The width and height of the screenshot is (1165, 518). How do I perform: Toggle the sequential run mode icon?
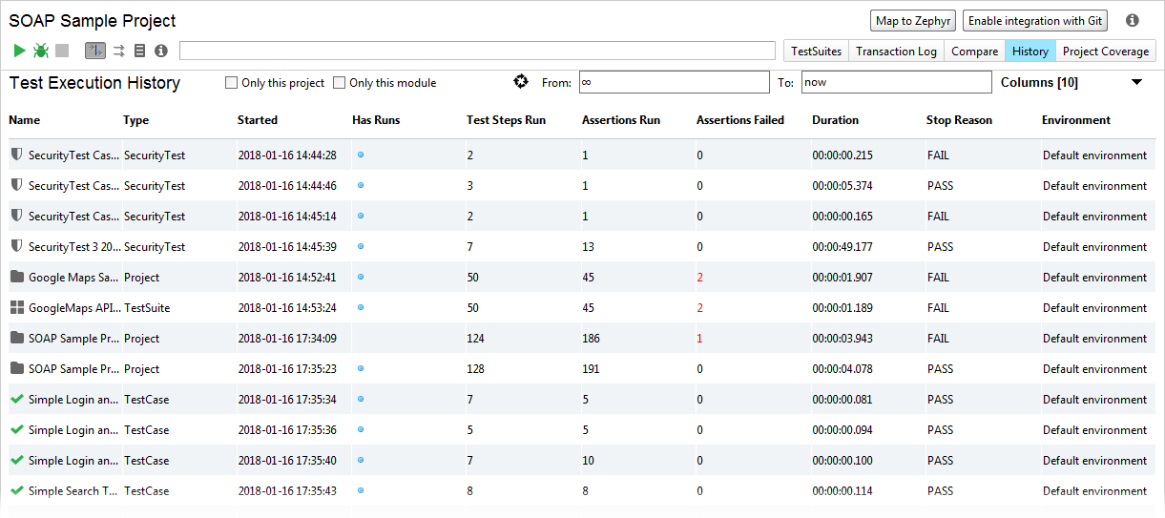pos(95,51)
